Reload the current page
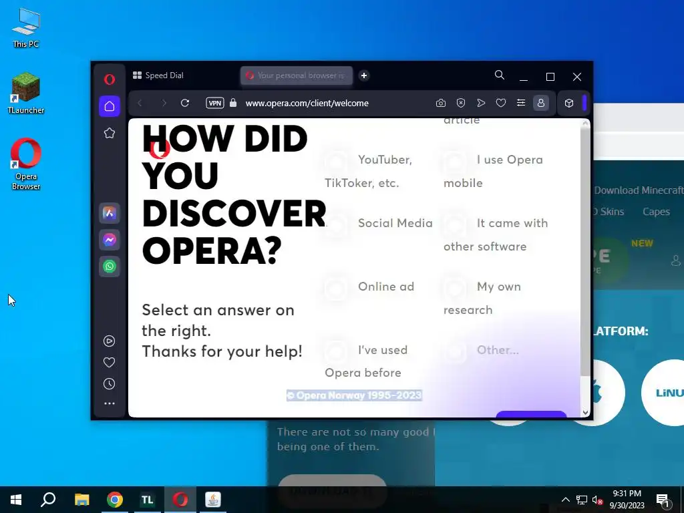The image size is (684, 513). click(185, 103)
